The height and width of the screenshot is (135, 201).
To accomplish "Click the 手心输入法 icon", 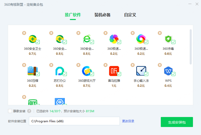I will pyautogui.click(x=141, y=71).
